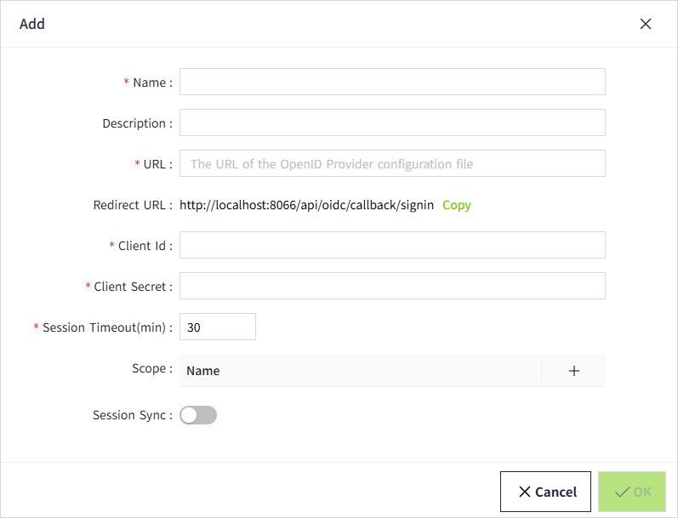
Task: Close the Add dialog with the X icon
Action: (646, 24)
